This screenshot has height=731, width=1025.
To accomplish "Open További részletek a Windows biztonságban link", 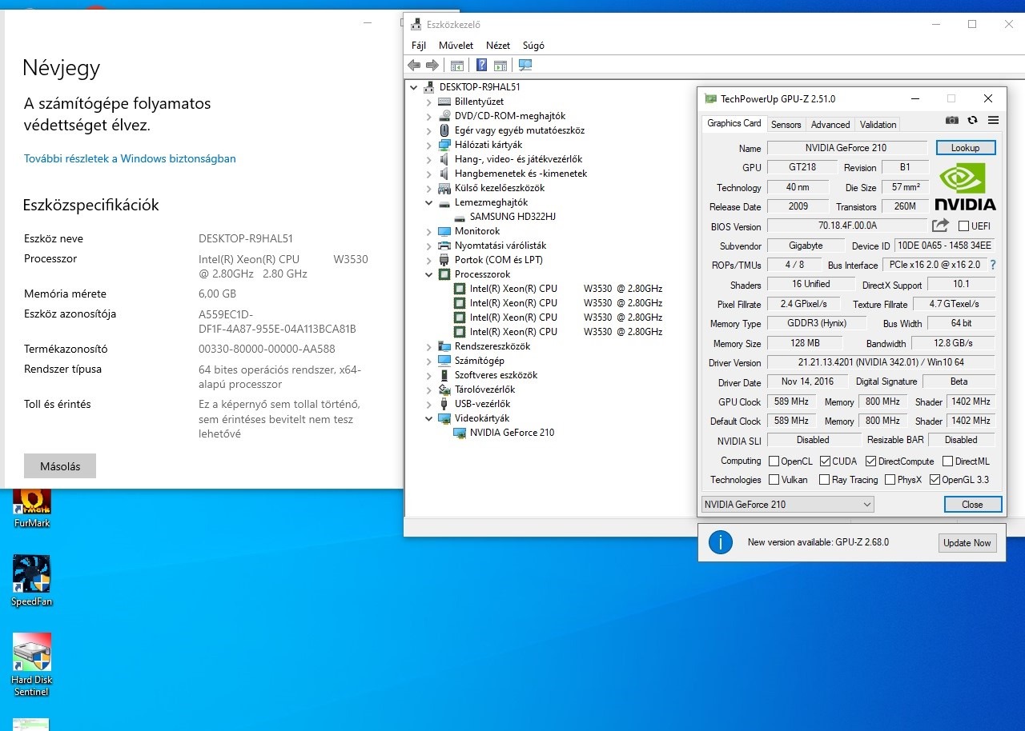I will pos(130,158).
